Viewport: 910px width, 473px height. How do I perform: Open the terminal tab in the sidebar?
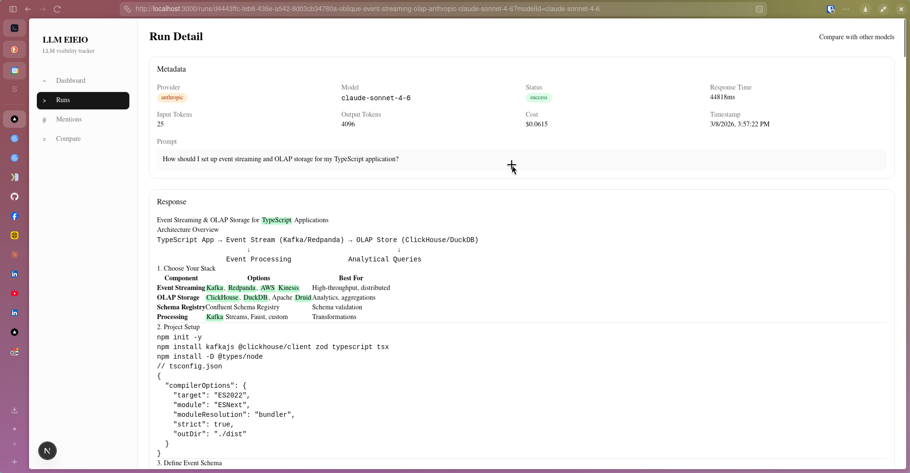click(15, 29)
